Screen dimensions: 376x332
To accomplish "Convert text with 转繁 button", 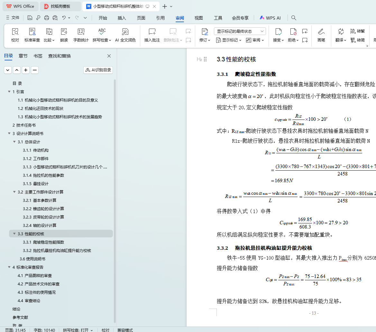I will [357, 31].
